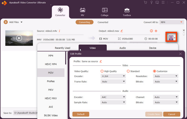Select High Quality radio button
This screenshot has width=187, height=119.
102,71
